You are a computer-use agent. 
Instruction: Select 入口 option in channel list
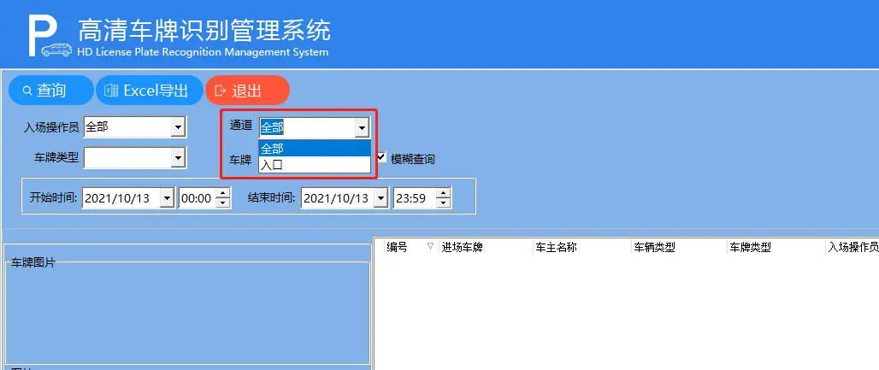pyautogui.click(x=315, y=165)
